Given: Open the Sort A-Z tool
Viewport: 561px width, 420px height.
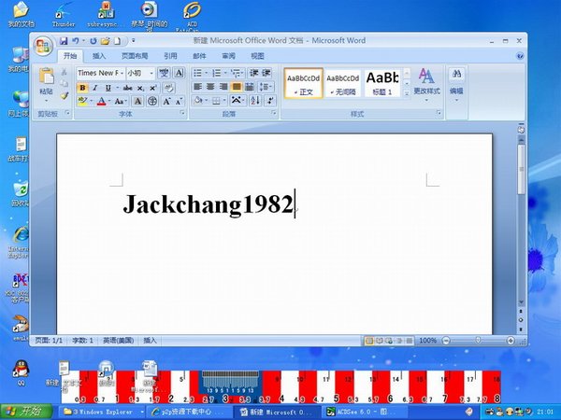Looking at the screenshot, I should tap(255, 101).
